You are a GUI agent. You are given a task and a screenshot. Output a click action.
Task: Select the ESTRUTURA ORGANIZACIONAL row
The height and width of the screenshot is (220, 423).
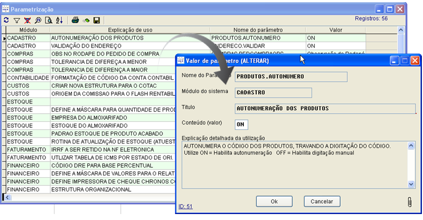pyautogui.click(x=92, y=190)
